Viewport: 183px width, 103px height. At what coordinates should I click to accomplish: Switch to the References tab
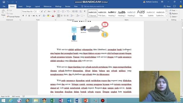(x=47, y=6)
